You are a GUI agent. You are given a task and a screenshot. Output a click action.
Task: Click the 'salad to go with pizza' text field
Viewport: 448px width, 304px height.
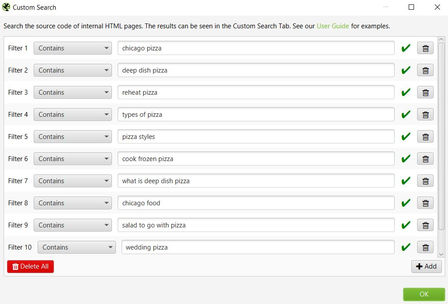(x=256, y=225)
